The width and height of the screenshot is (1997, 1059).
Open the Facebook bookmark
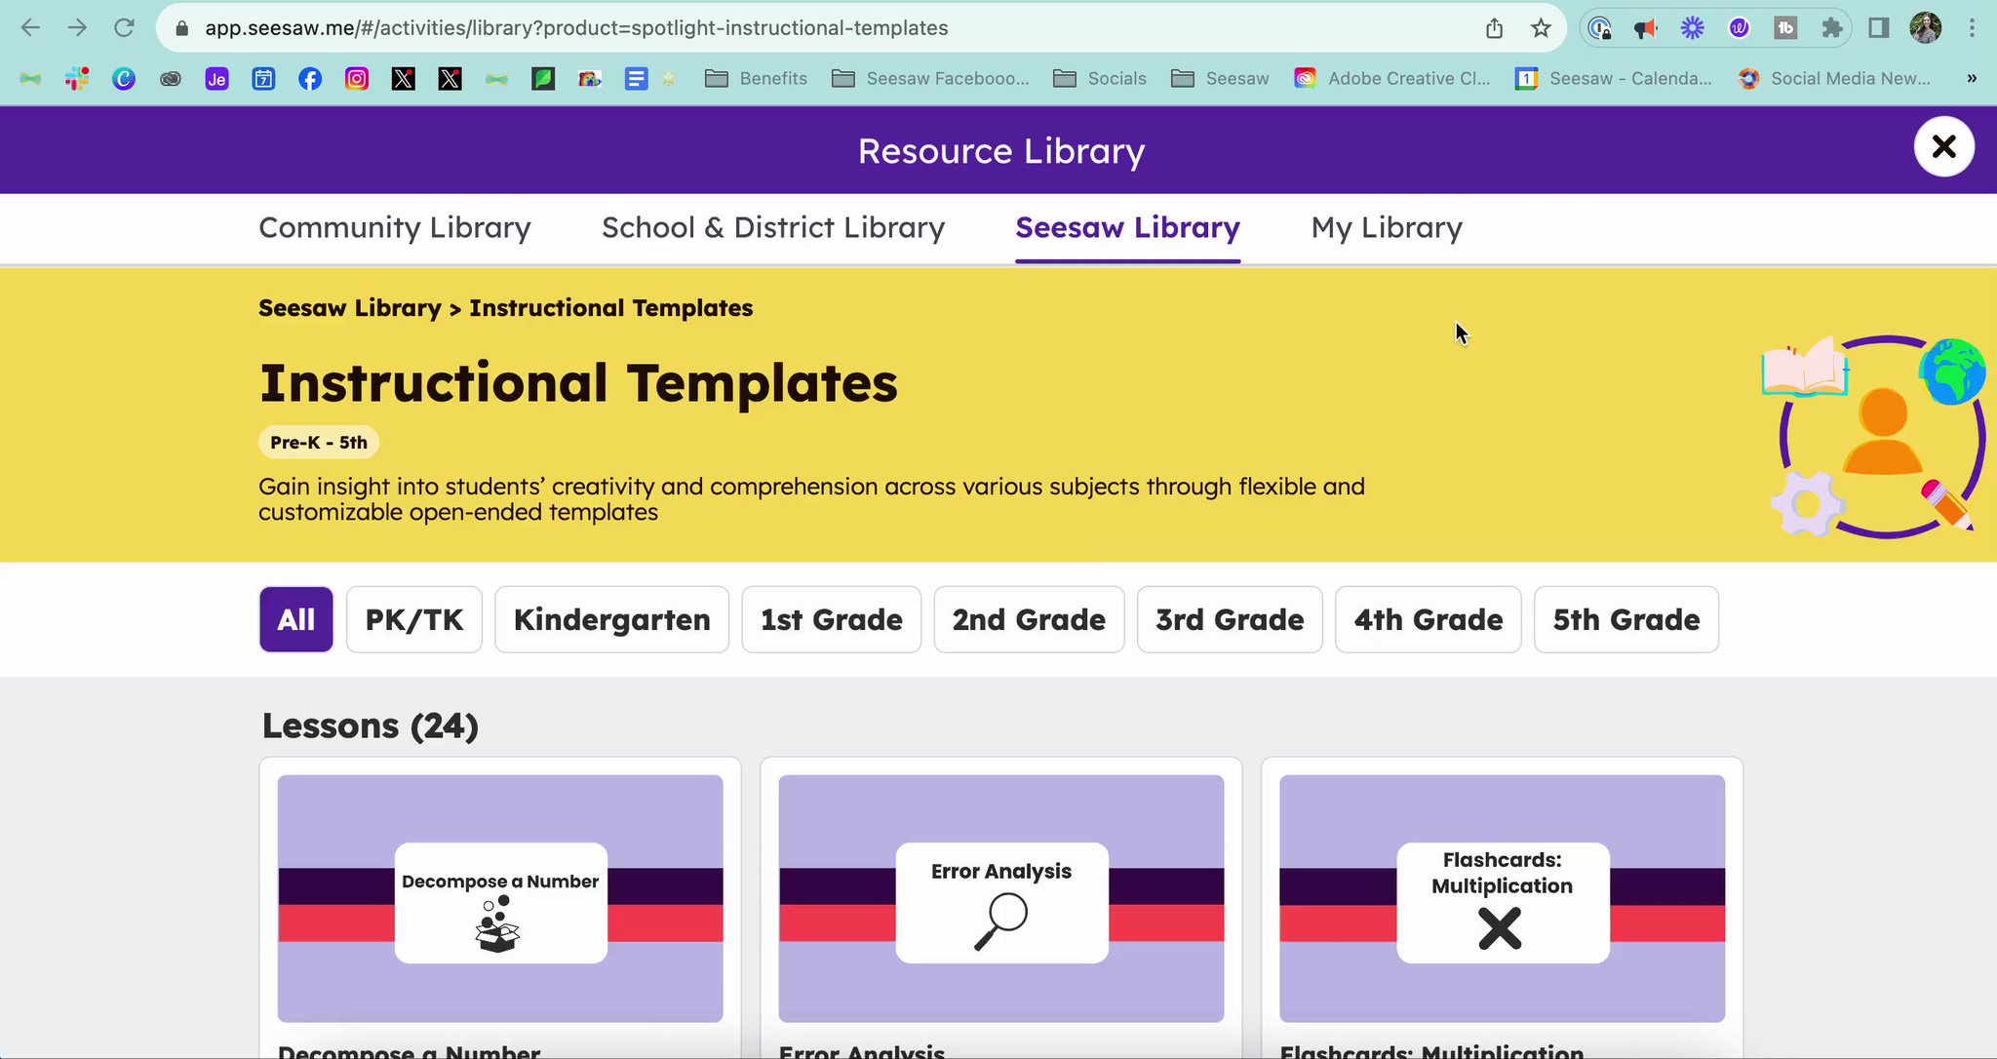(x=310, y=79)
